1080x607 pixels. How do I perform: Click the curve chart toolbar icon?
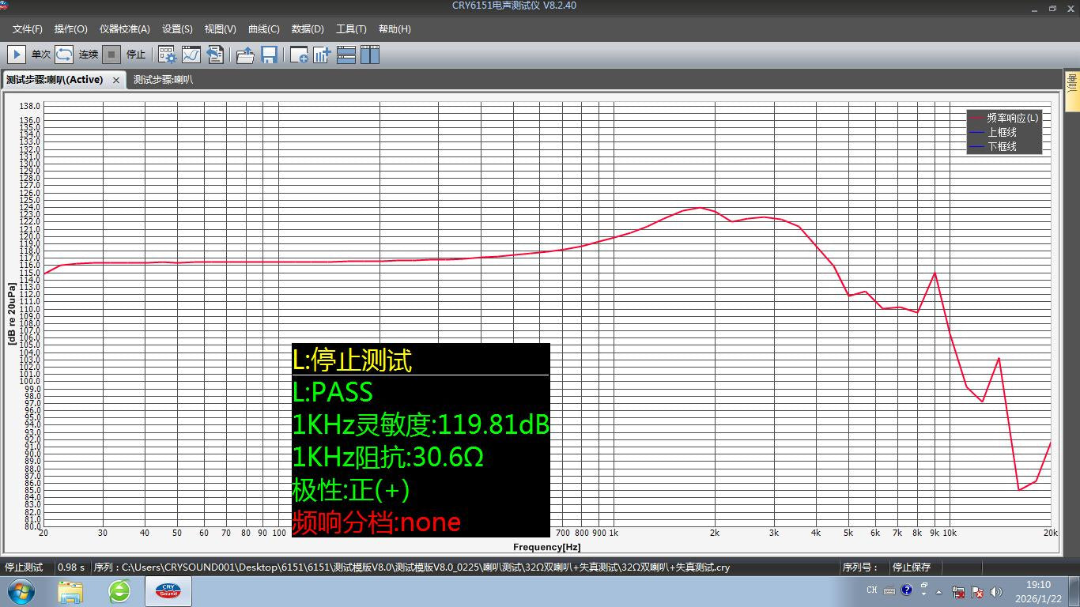click(x=191, y=55)
